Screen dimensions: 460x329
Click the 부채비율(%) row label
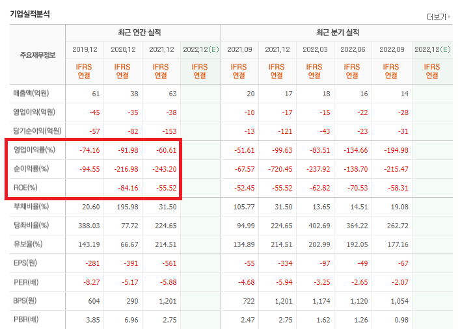pos(31,206)
